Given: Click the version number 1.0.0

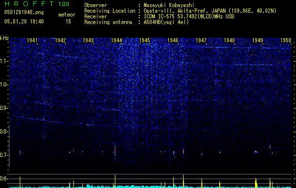Looking at the screenshot, I should tap(64, 4).
